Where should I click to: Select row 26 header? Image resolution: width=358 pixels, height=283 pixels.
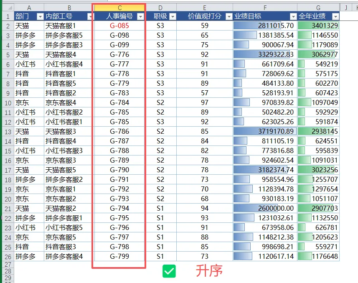coord(8,257)
